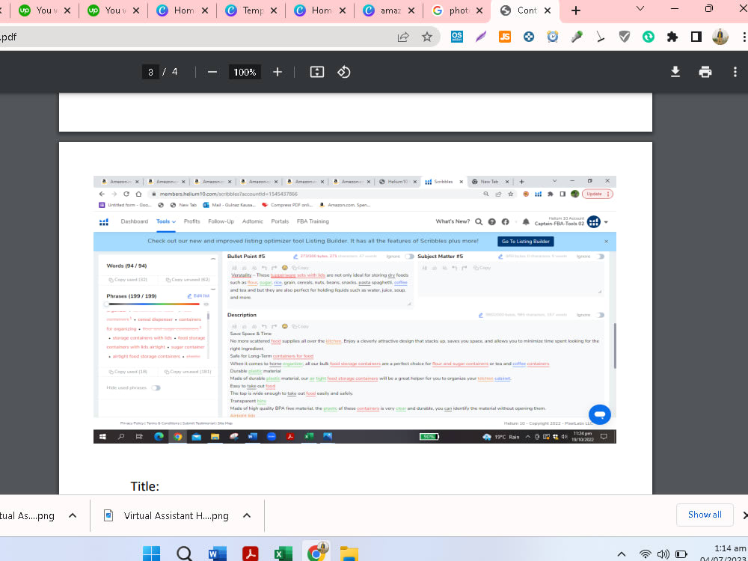Click the 'Title:' text in the PDF
This screenshot has width=748, height=561.
tap(144, 486)
